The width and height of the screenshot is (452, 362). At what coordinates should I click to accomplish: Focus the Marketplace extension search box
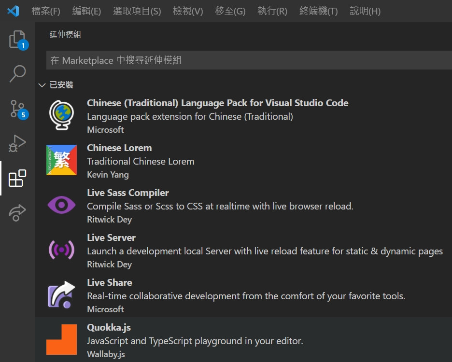click(x=249, y=60)
